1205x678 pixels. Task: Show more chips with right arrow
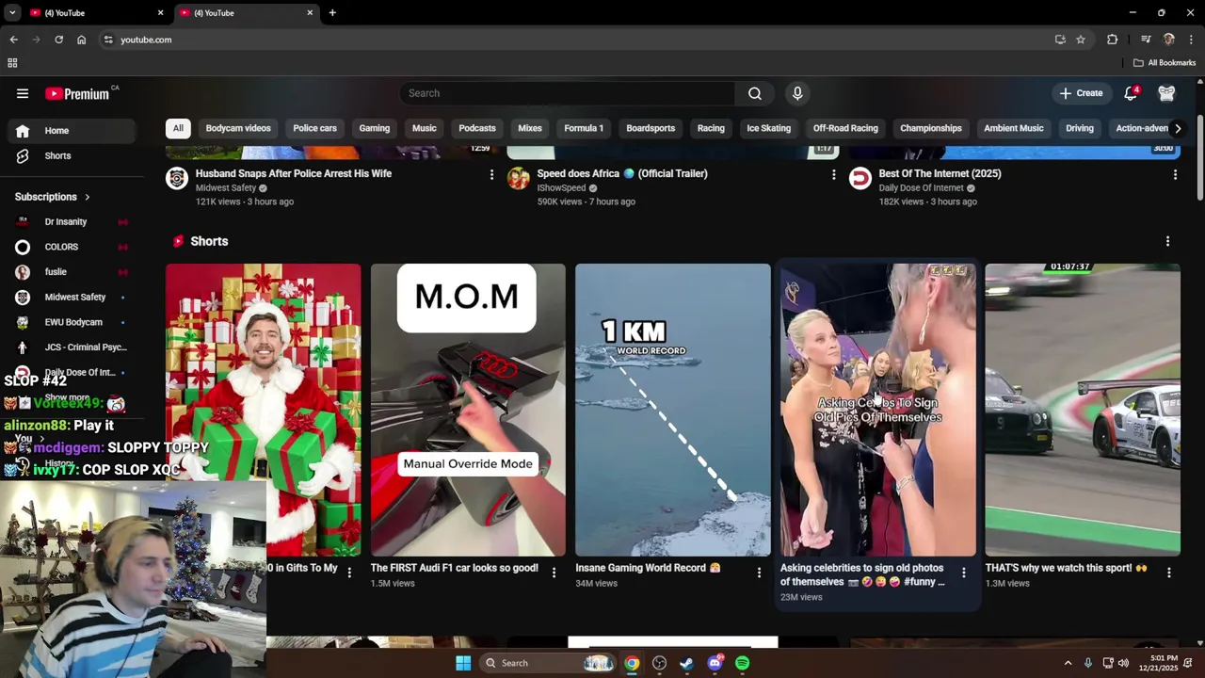[x=1178, y=128]
